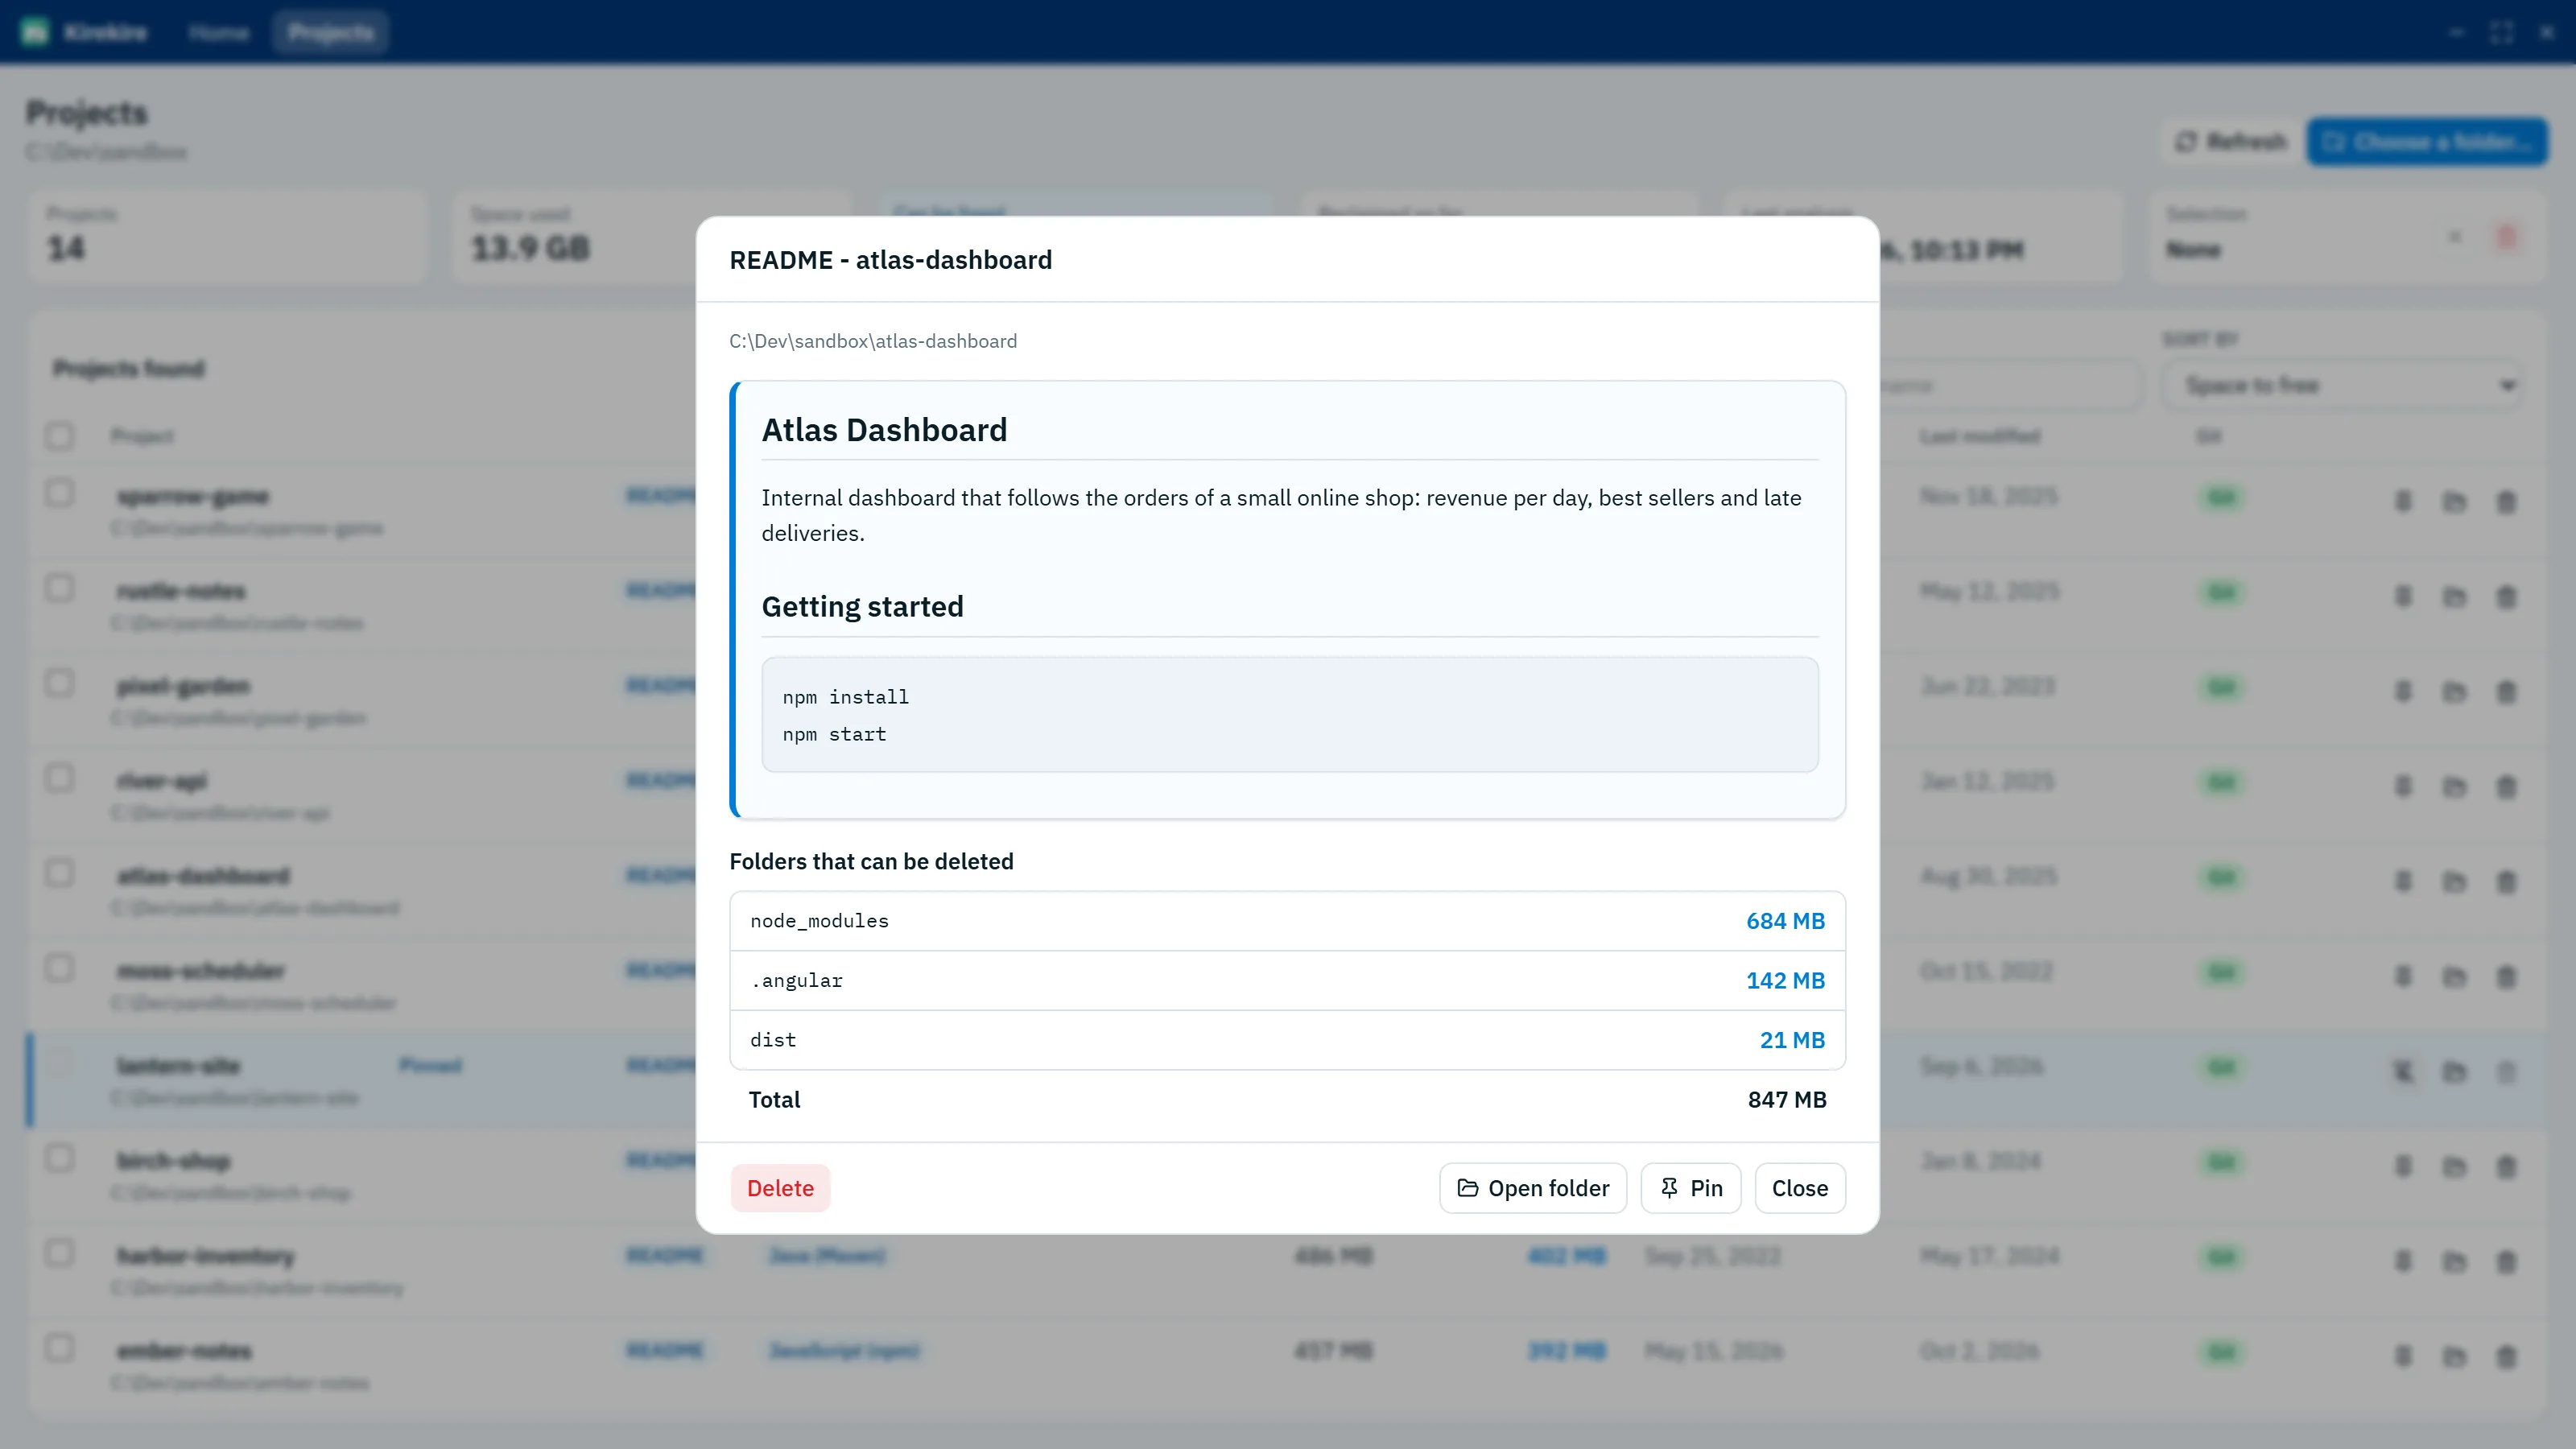The width and height of the screenshot is (2576, 1449).
Task: Check the pixel-garden row checkbox
Action: [x=60, y=683]
